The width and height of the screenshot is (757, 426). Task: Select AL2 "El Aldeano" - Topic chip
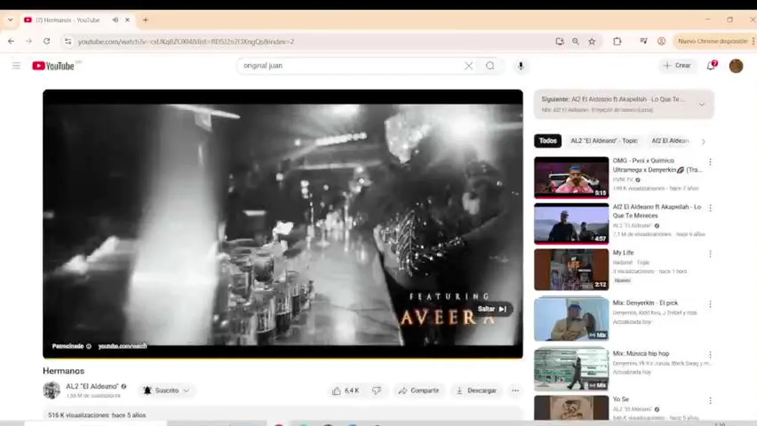[x=604, y=141]
